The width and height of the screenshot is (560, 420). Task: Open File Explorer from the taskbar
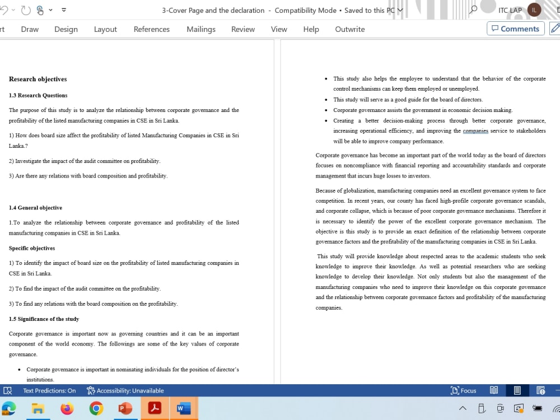(x=38, y=408)
